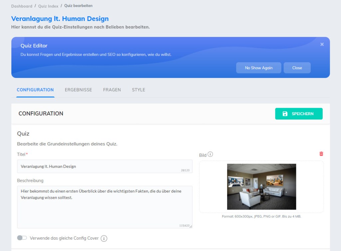The height and width of the screenshot is (251, 341).
Task: Focus the Titel input field
Action: pos(100,166)
